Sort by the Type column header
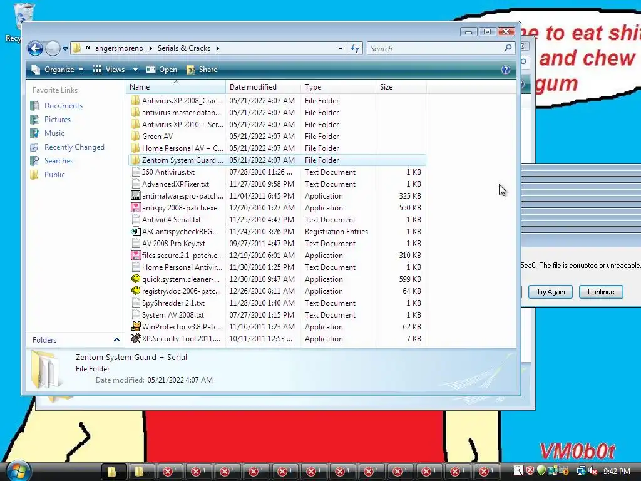Screen dimensions: 641x481 pyautogui.click(x=338, y=86)
